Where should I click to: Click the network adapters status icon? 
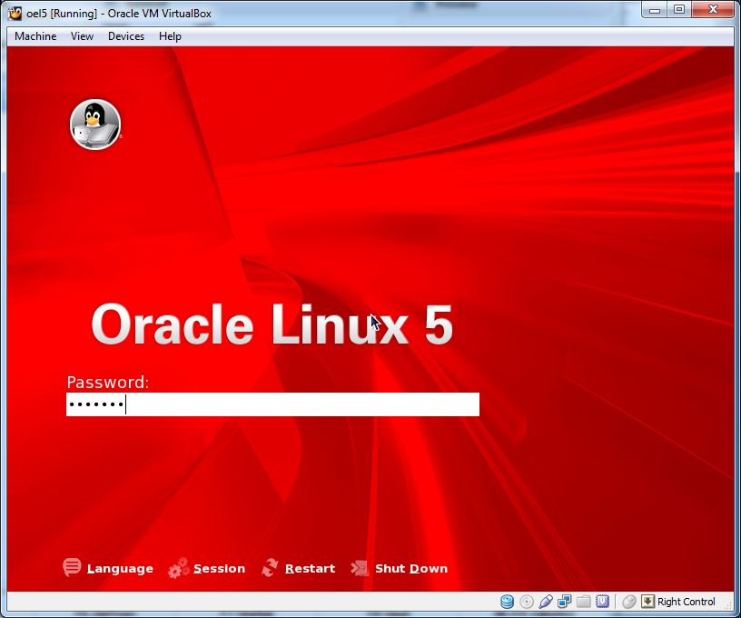[564, 602]
